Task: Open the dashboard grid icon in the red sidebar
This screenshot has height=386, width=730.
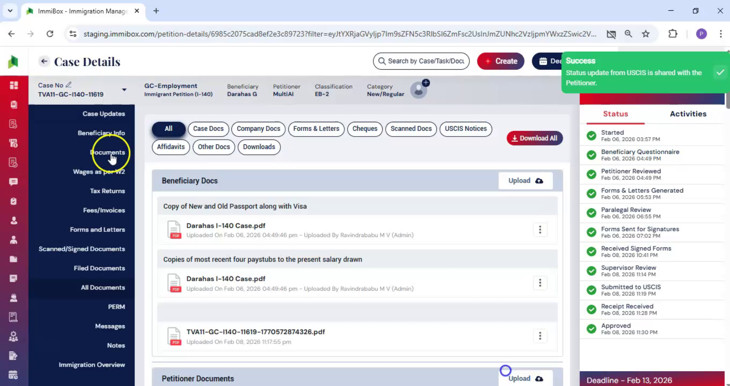Action: coord(14,85)
